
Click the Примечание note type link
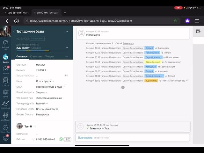coord(85,138)
